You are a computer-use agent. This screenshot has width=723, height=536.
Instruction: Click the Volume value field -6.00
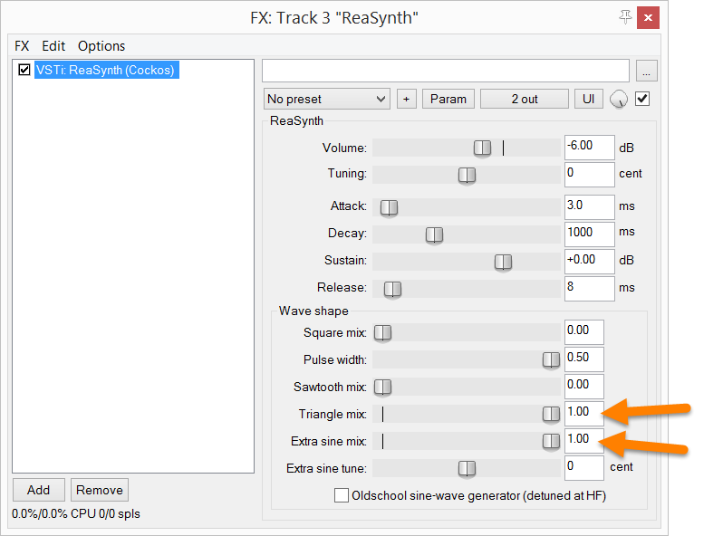coord(589,148)
